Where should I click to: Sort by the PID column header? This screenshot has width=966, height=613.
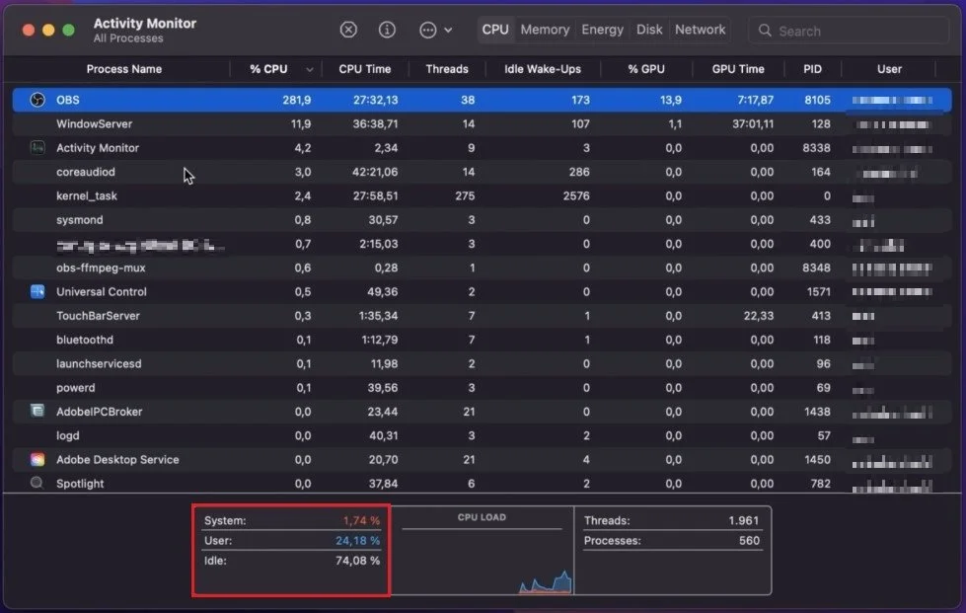pos(812,69)
